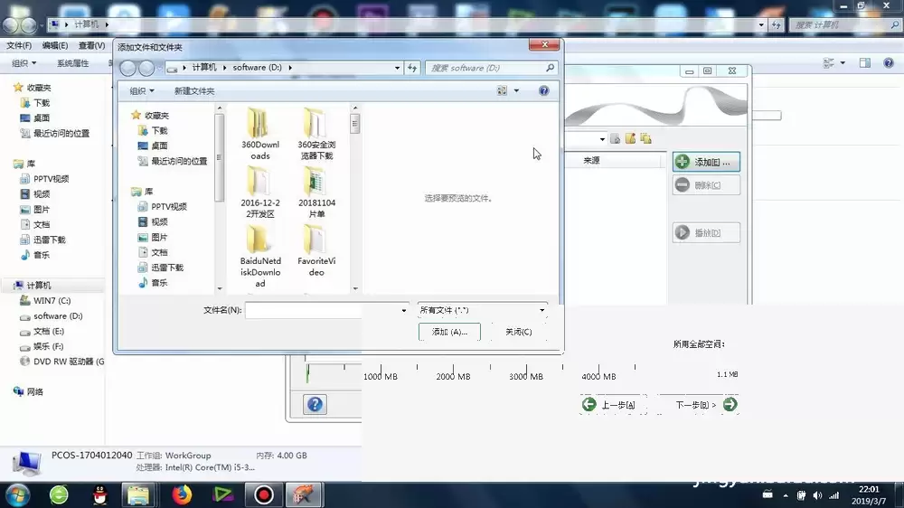Open the 编辑(E) menu

coord(55,45)
